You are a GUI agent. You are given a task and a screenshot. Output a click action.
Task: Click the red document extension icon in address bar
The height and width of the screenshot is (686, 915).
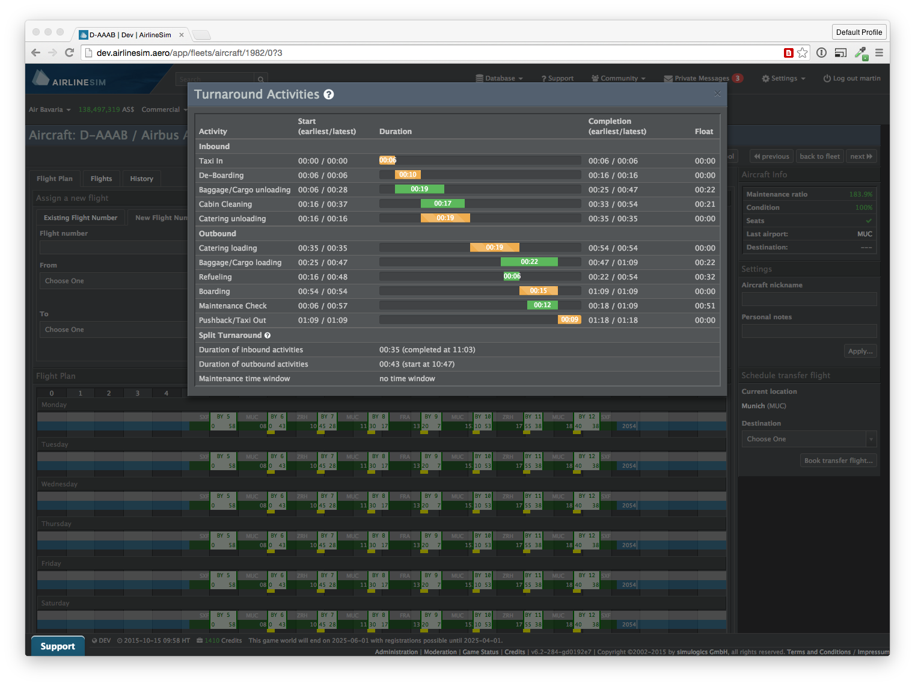click(x=789, y=53)
